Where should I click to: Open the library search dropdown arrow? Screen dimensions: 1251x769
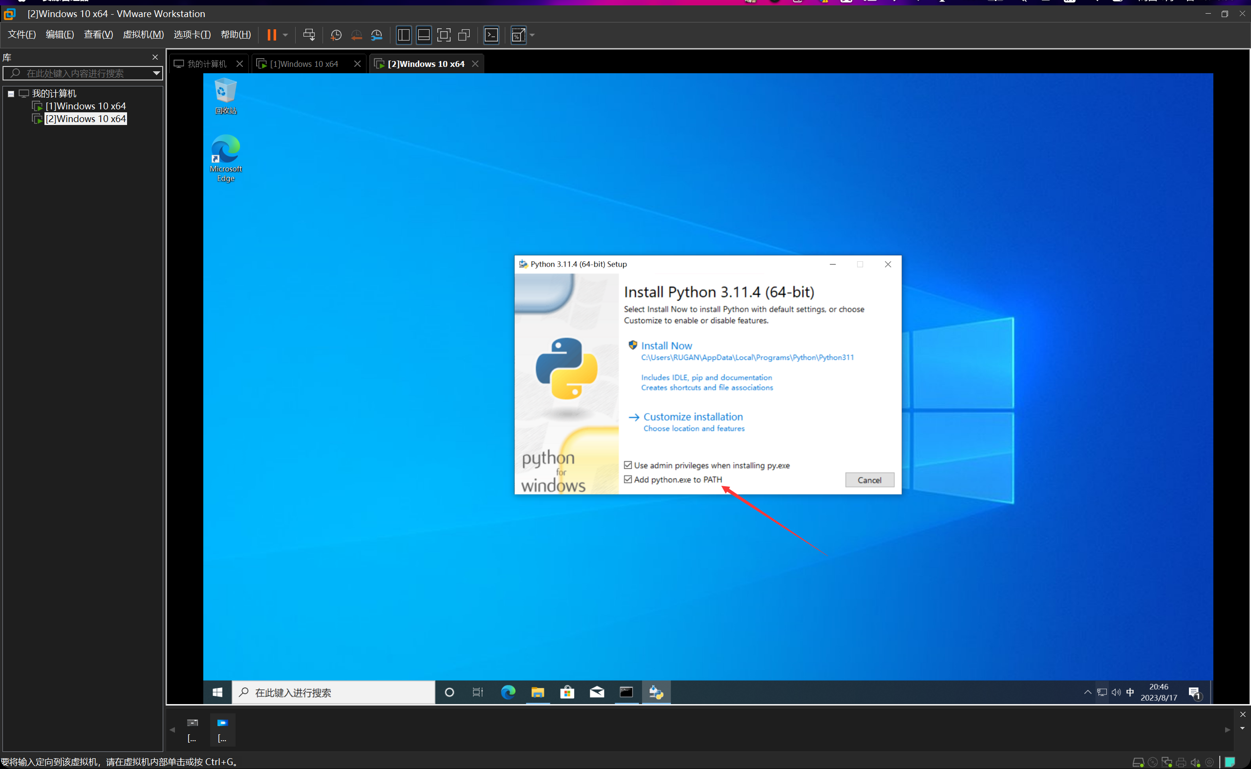click(x=157, y=73)
